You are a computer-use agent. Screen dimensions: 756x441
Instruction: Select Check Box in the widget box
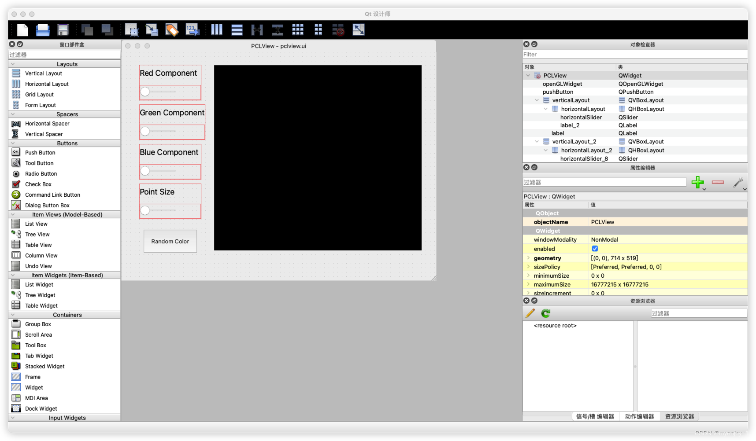coord(38,184)
